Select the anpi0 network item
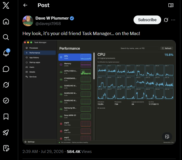The height and width of the screenshot is (160, 182). click(75, 124)
